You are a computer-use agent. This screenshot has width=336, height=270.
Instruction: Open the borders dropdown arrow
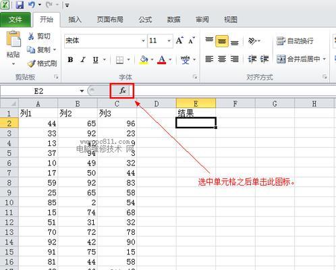[129, 59]
